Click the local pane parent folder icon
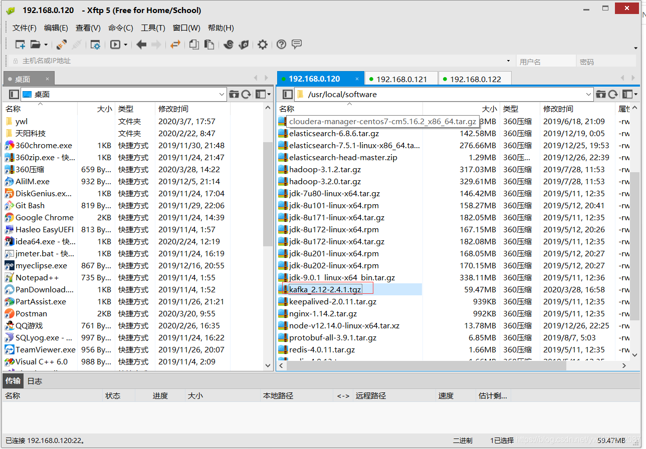646x449 pixels. click(x=234, y=94)
